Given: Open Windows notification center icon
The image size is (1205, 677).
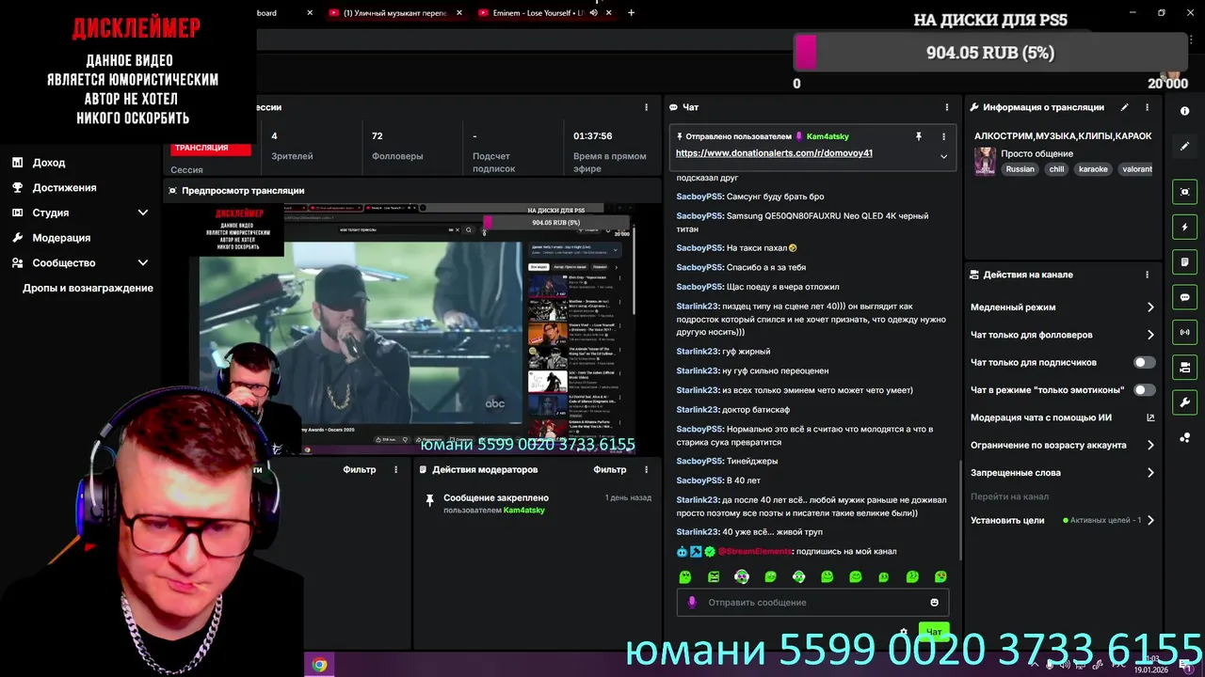Looking at the screenshot, I should 1185,667.
